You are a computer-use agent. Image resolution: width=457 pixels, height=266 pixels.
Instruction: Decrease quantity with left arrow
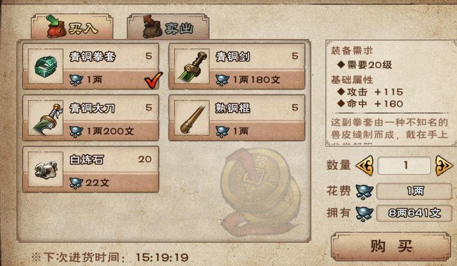(x=365, y=165)
